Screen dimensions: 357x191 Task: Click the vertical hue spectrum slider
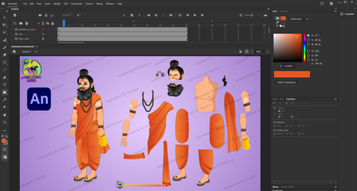(x=304, y=48)
